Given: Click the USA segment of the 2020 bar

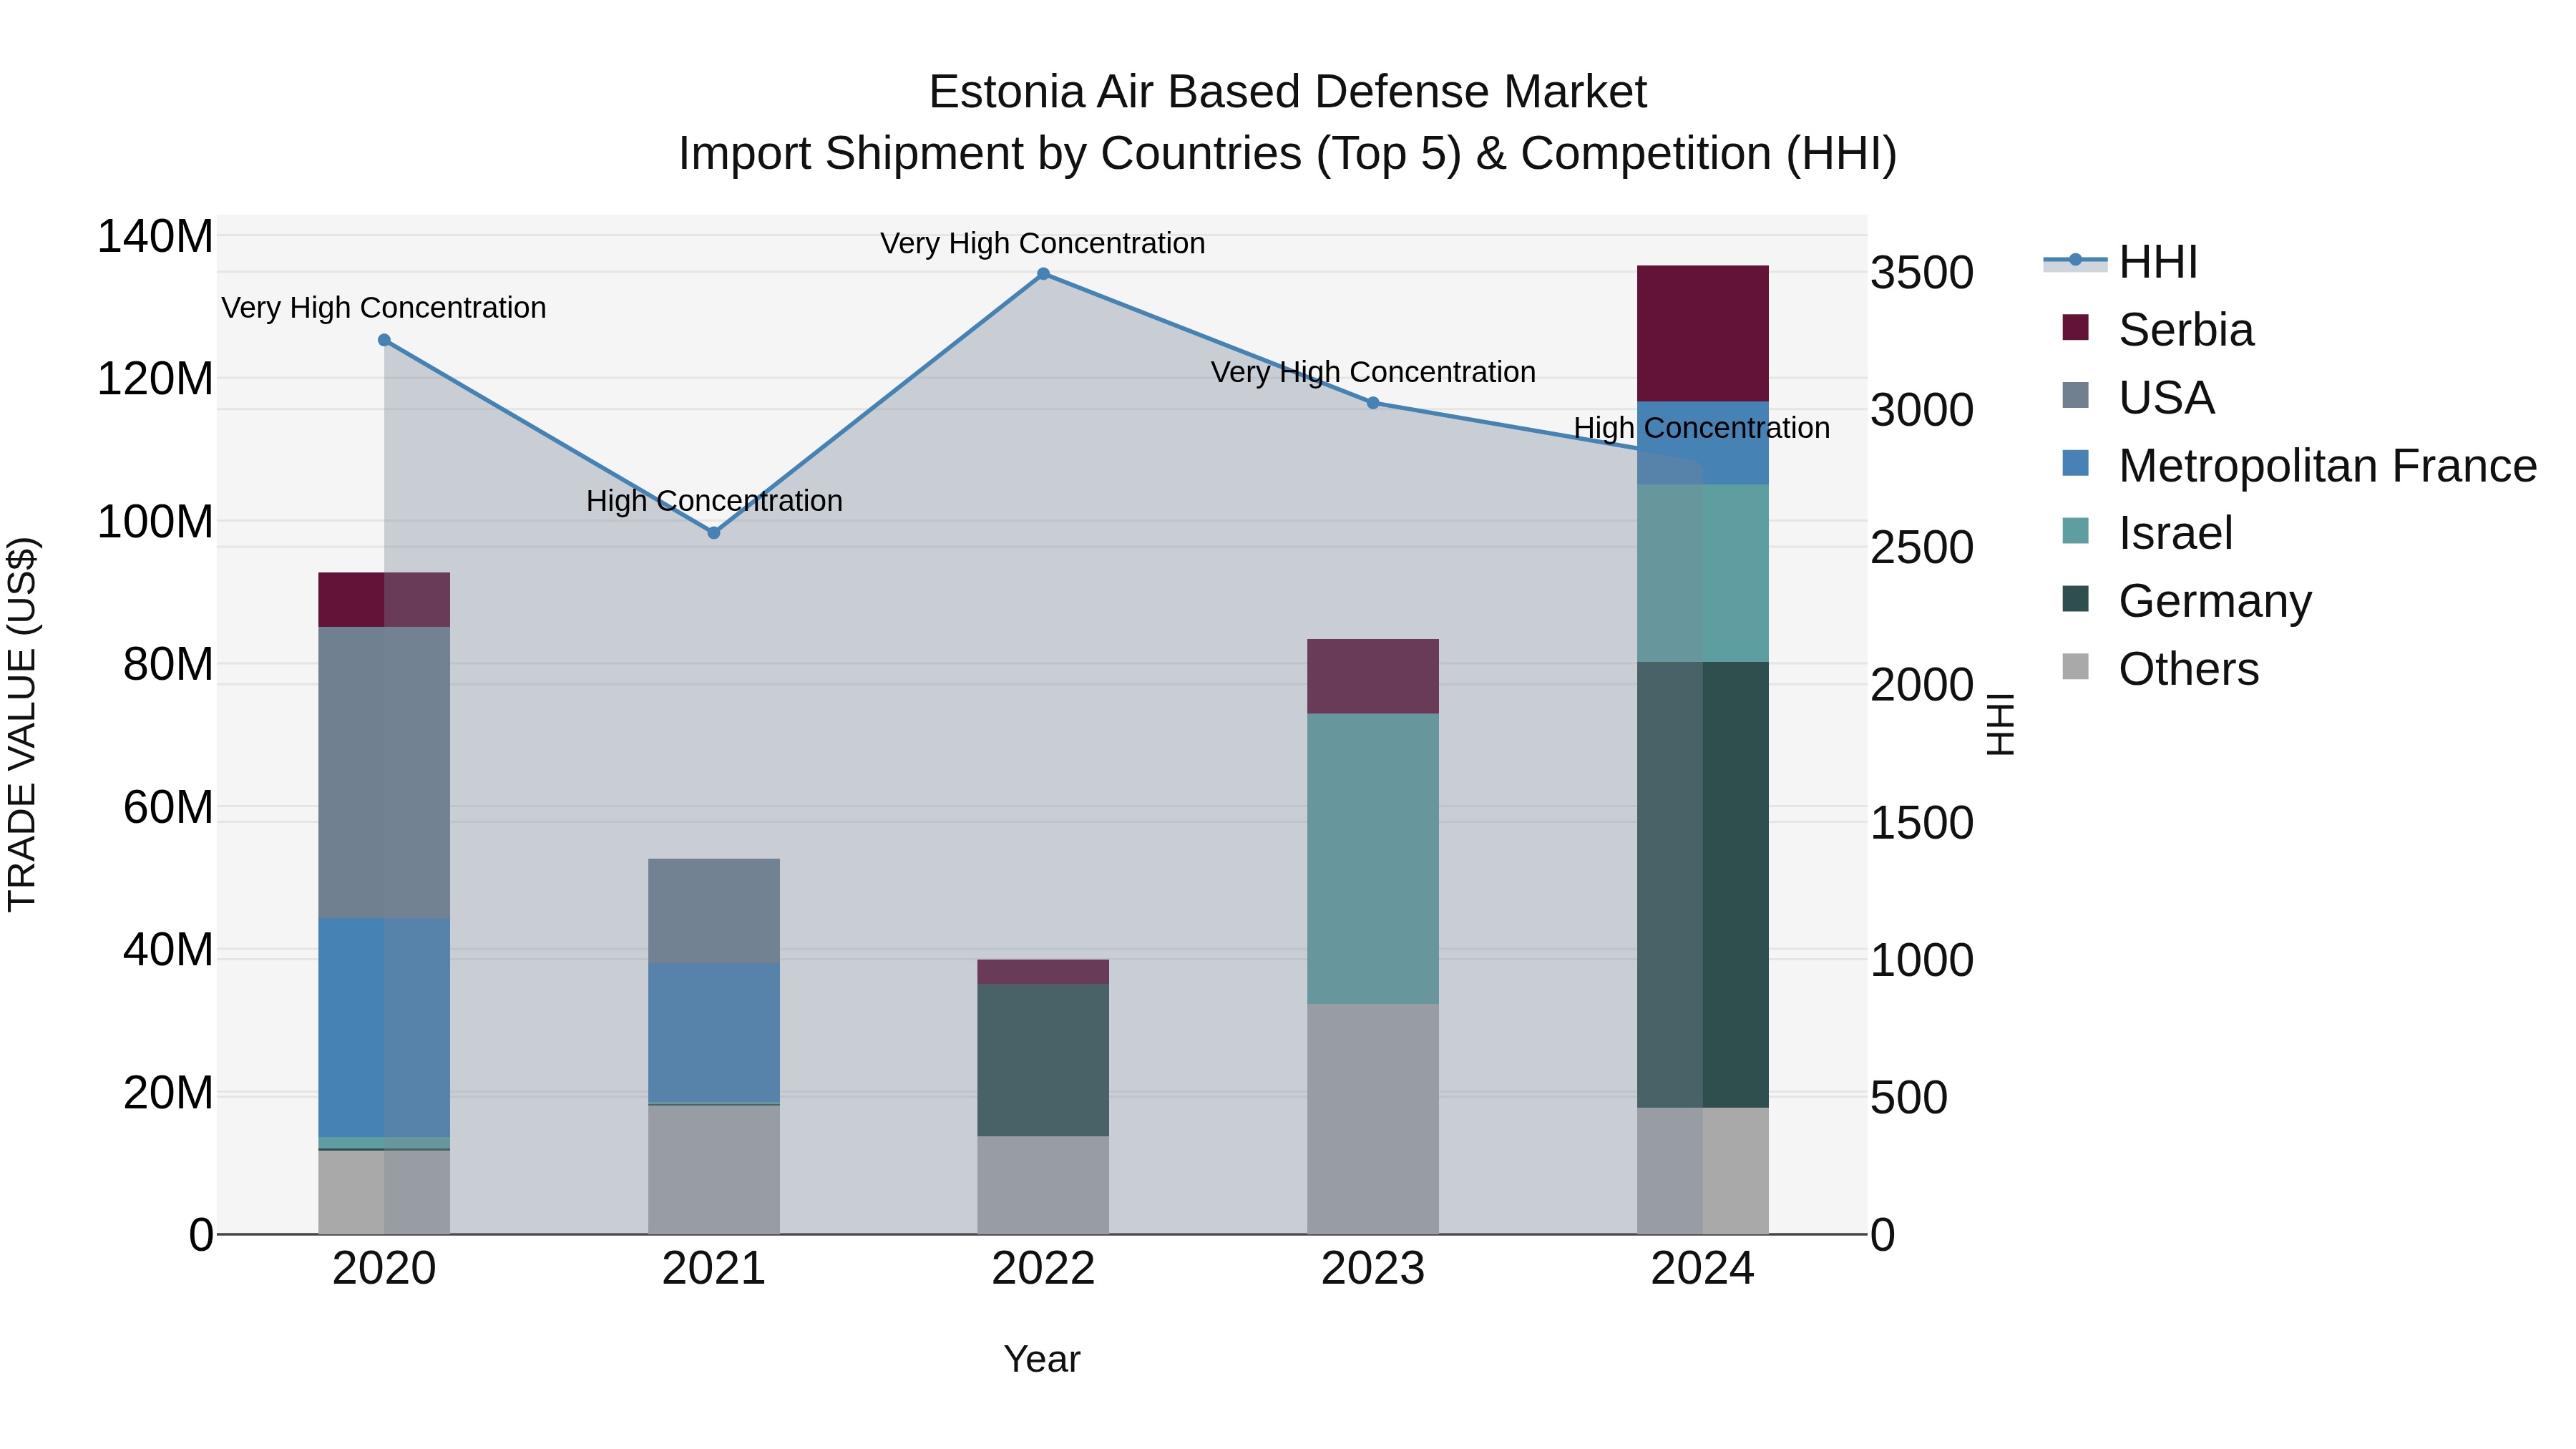Looking at the screenshot, I should tap(384, 772).
